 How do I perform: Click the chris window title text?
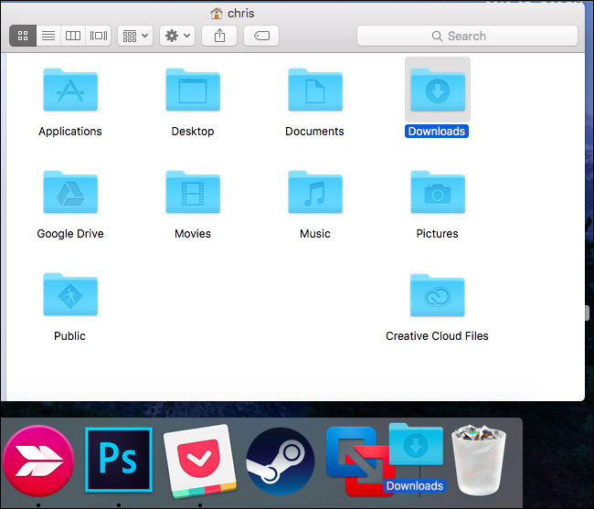(x=241, y=14)
